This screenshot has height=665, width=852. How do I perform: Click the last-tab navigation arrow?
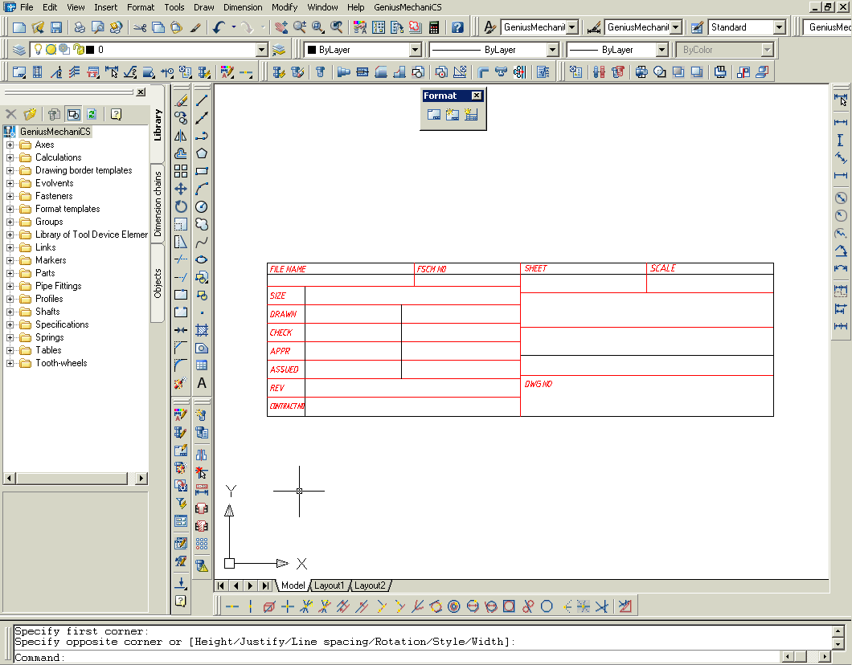point(265,585)
